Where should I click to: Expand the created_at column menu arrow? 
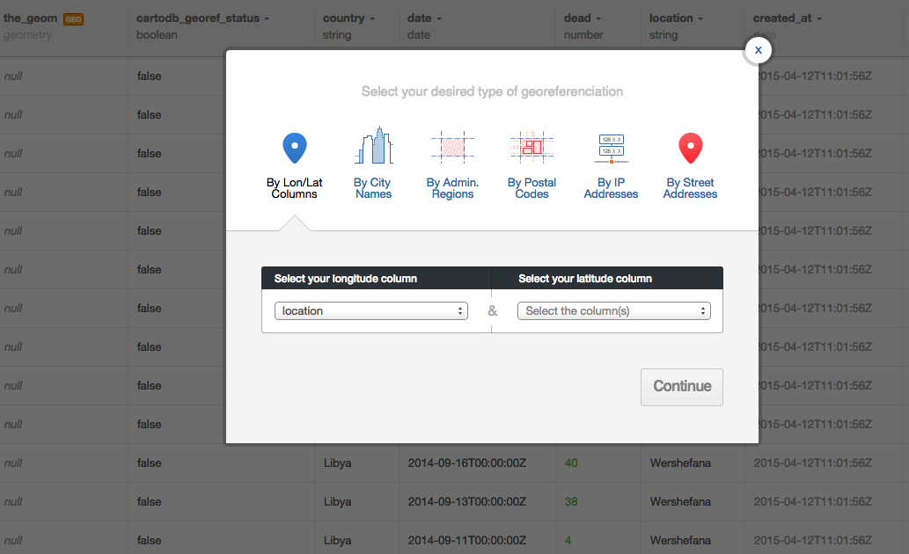click(819, 19)
